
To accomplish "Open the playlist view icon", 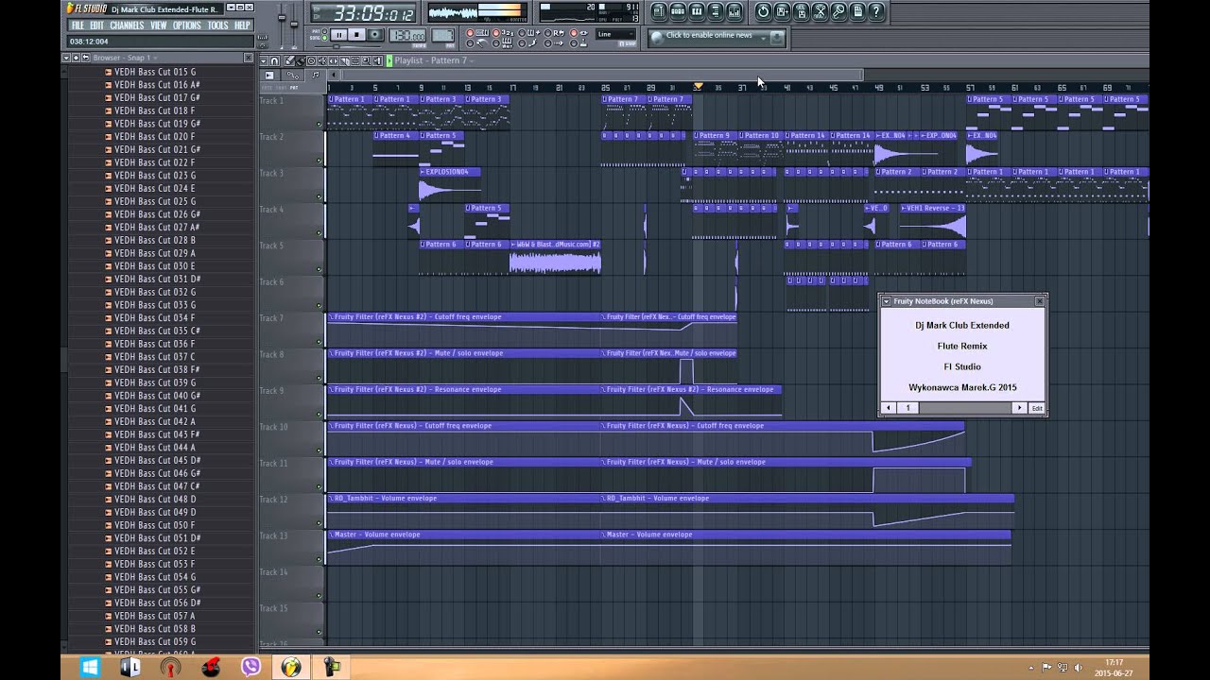I will point(660,11).
